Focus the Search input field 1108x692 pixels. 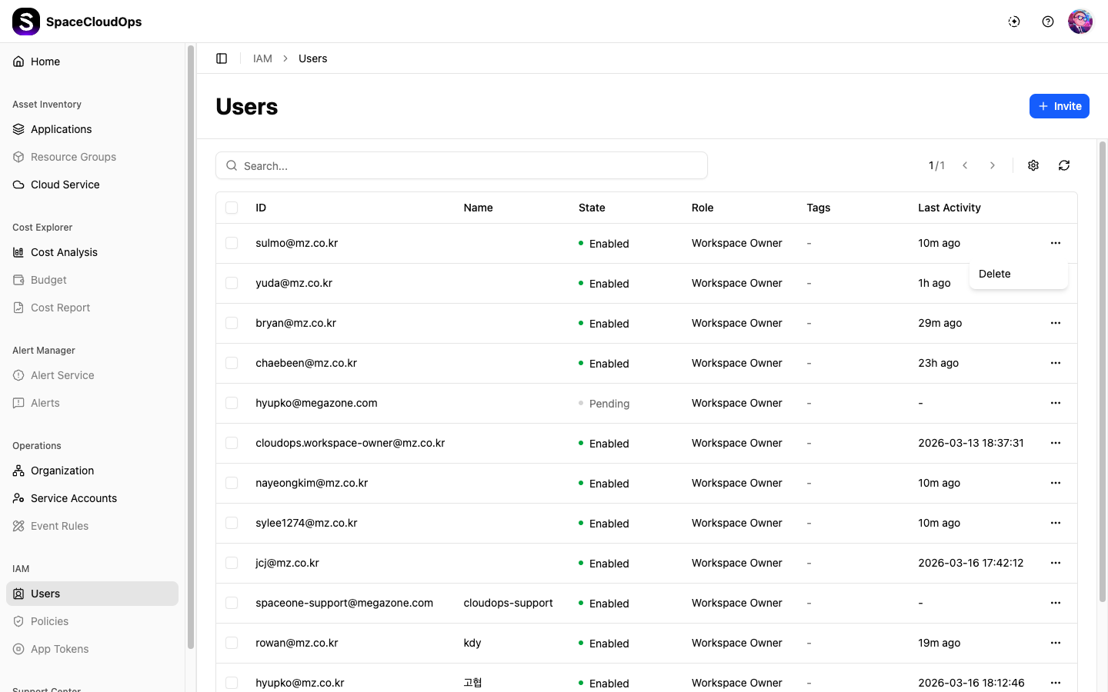pos(469,165)
